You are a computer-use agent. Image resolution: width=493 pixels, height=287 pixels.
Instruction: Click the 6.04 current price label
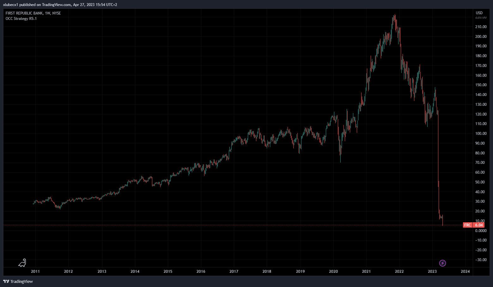479,225
